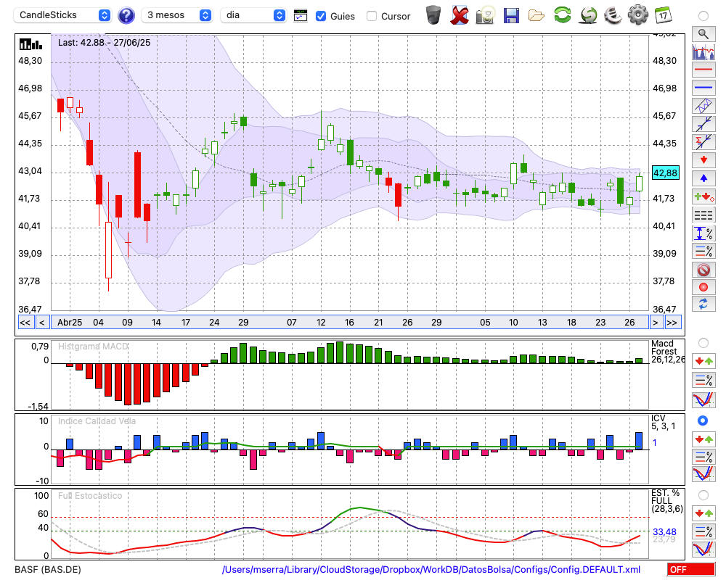
Task: Select the magnifying glass zoom tool
Action: pos(703,34)
